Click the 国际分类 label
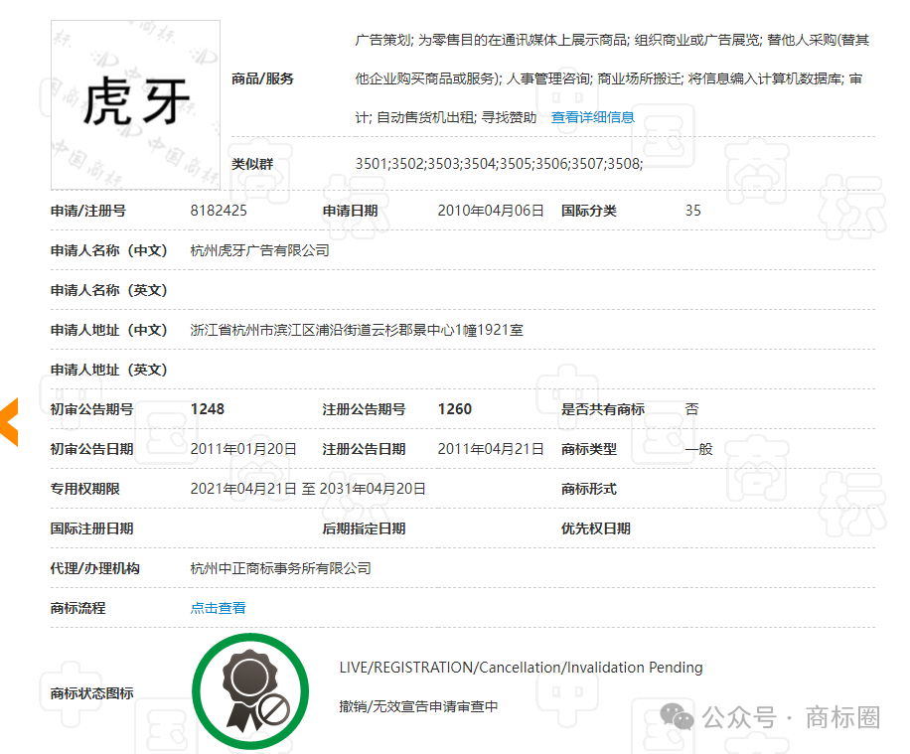910x754 pixels. (588, 211)
